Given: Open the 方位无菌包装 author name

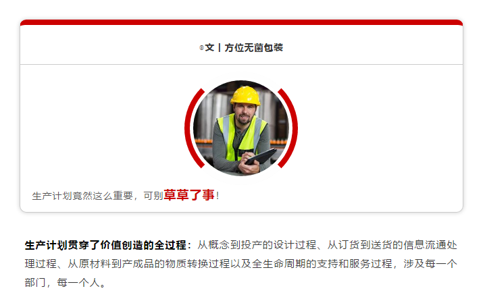Looking at the screenshot, I should coord(253,48).
